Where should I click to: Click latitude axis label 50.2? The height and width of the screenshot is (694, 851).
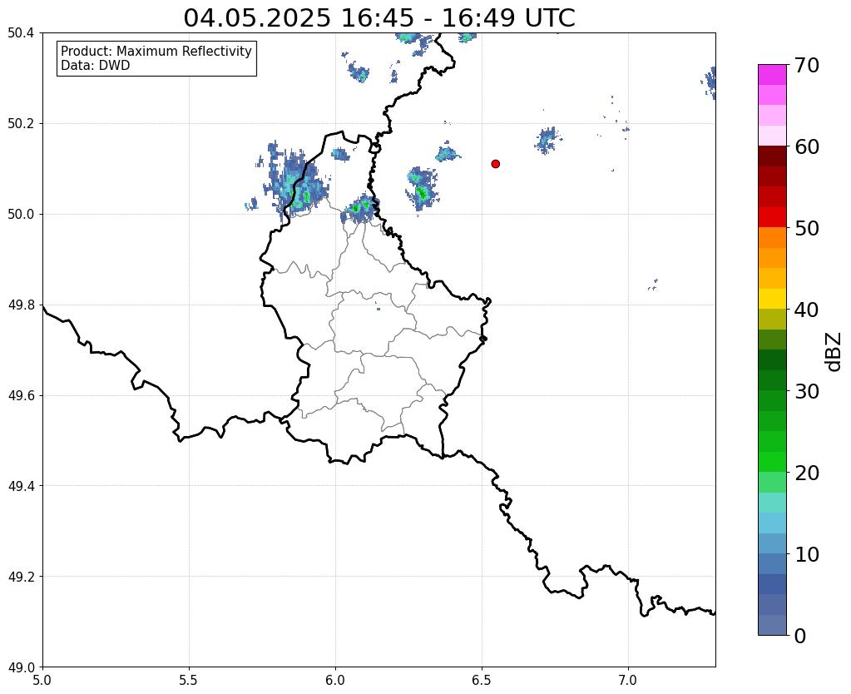point(21,124)
